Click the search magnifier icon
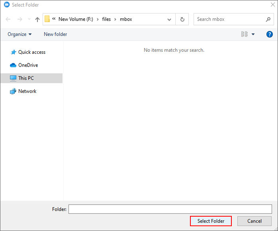 (x=268, y=20)
